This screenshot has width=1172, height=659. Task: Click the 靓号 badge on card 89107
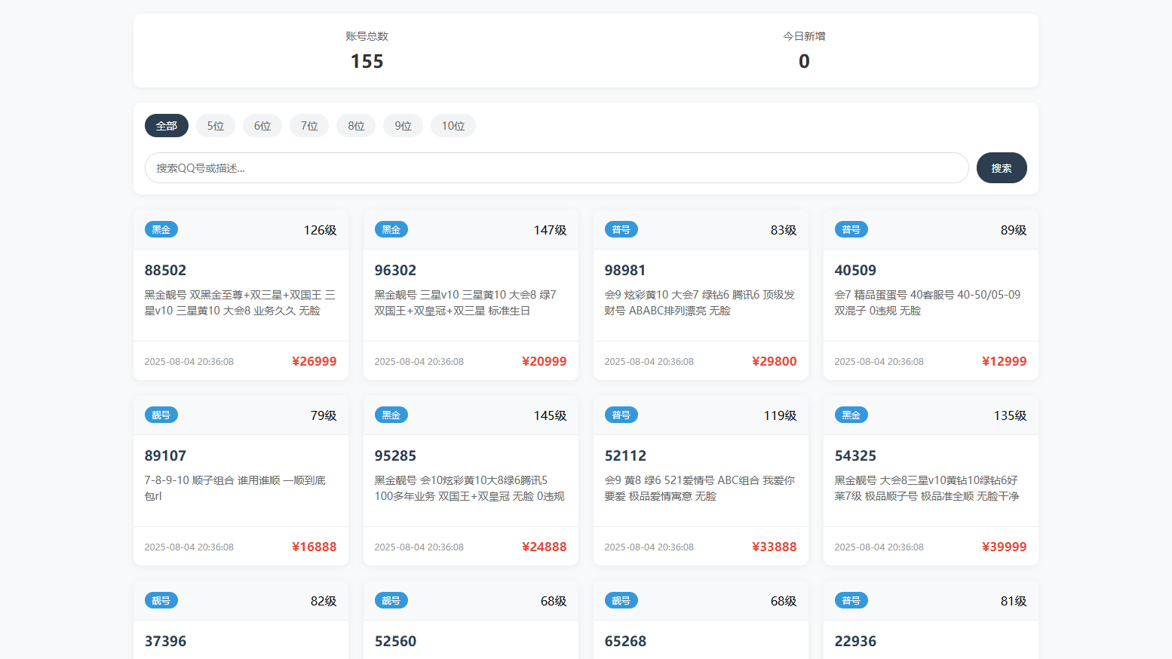tap(161, 414)
